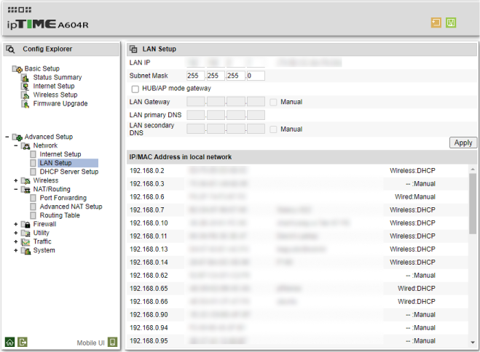Open Port Forwarding settings
480x352 pixels.
click(63, 198)
